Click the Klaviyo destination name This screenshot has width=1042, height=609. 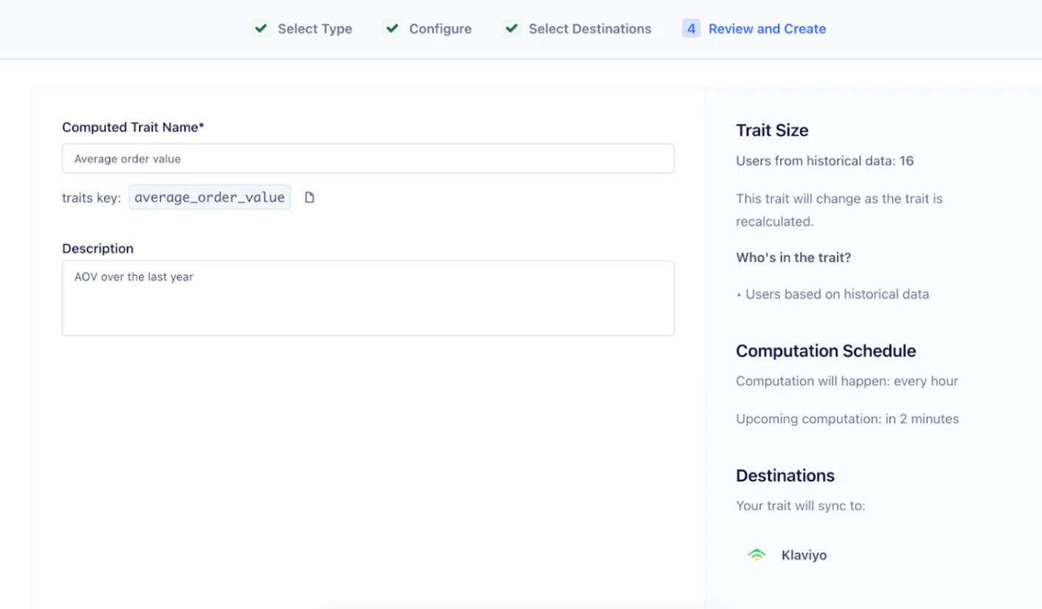[x=804, y=555]
